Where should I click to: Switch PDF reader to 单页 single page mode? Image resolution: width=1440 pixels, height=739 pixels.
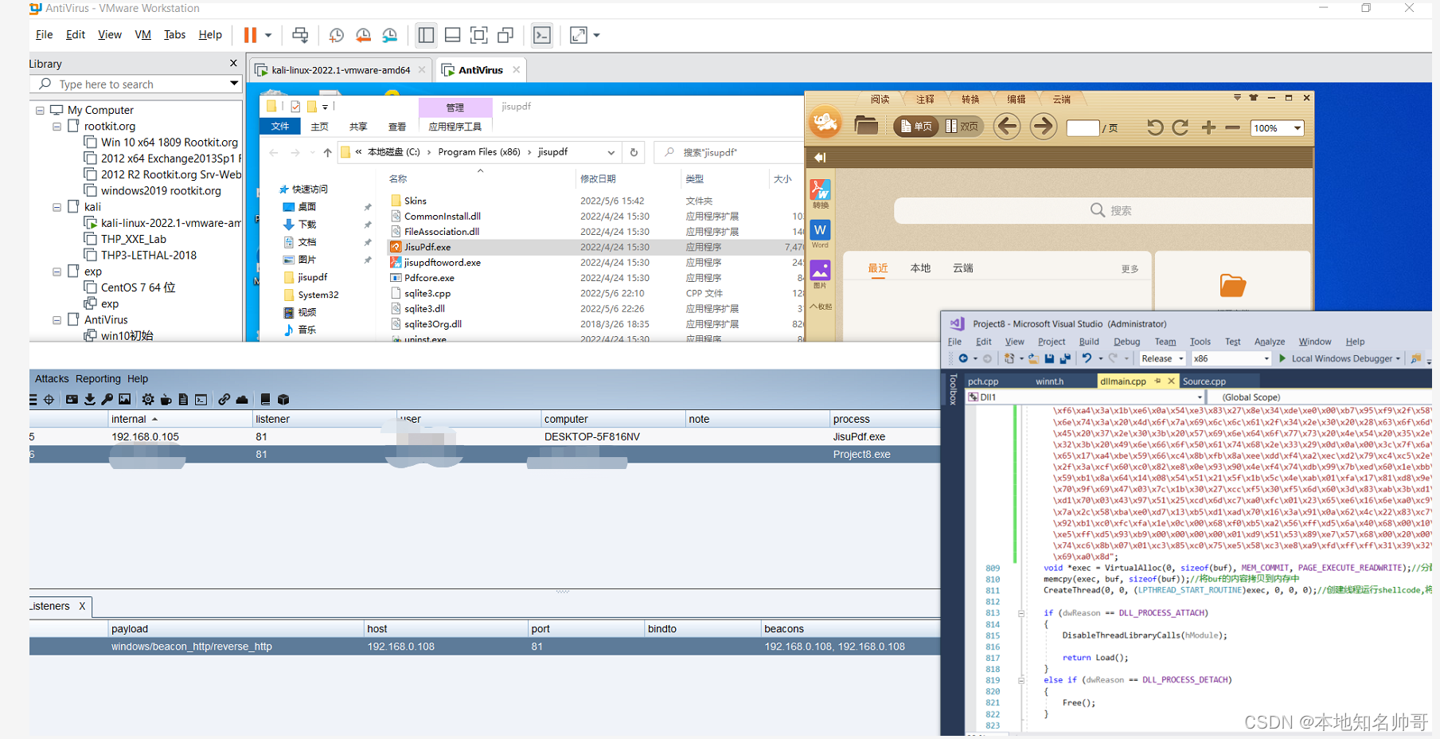916,127
